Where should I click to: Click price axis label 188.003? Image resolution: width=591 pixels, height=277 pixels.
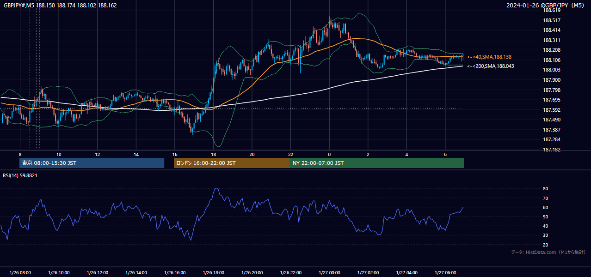coord(551,70)
